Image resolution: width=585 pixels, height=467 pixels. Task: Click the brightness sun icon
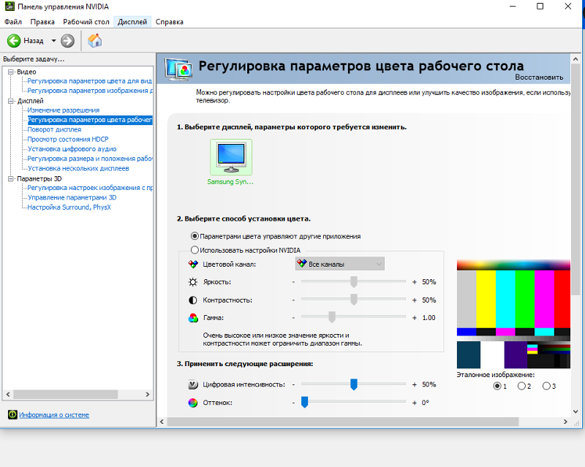tap(193, 281)
